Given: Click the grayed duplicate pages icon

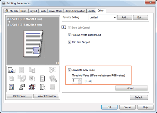Looking at the screenshot, I should [32, 70].
